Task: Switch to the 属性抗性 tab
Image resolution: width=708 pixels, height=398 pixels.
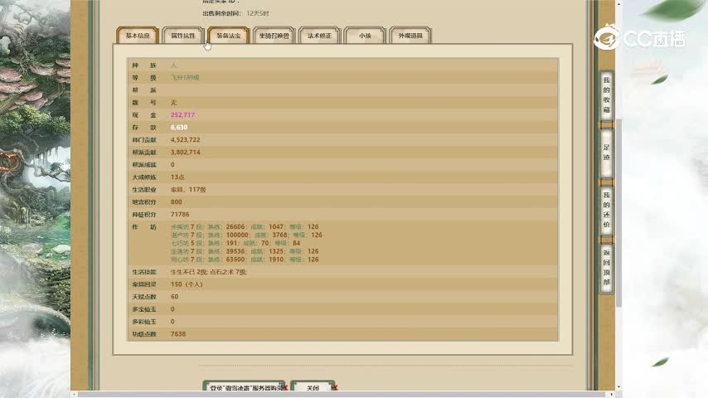Action: tap(183, 36)
